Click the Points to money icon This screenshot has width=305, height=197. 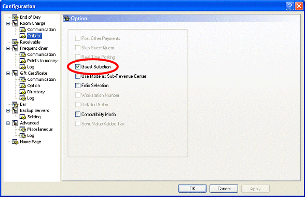[x=23, y=61]
